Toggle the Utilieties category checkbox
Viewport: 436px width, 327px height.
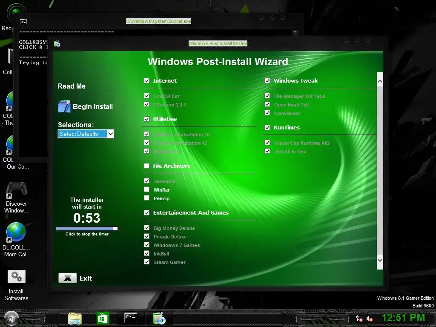point(147,119)
